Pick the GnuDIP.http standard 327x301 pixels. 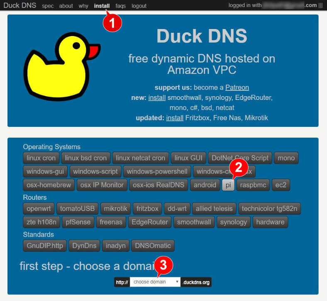pyautogui.click(x=45, y=245)
